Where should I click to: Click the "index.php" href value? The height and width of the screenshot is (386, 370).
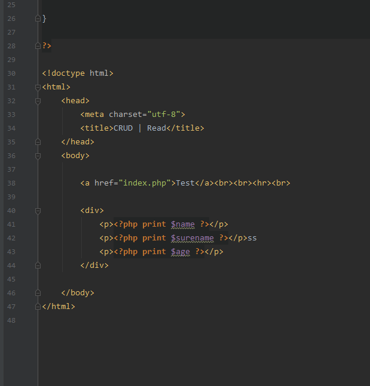click(145, 183)
